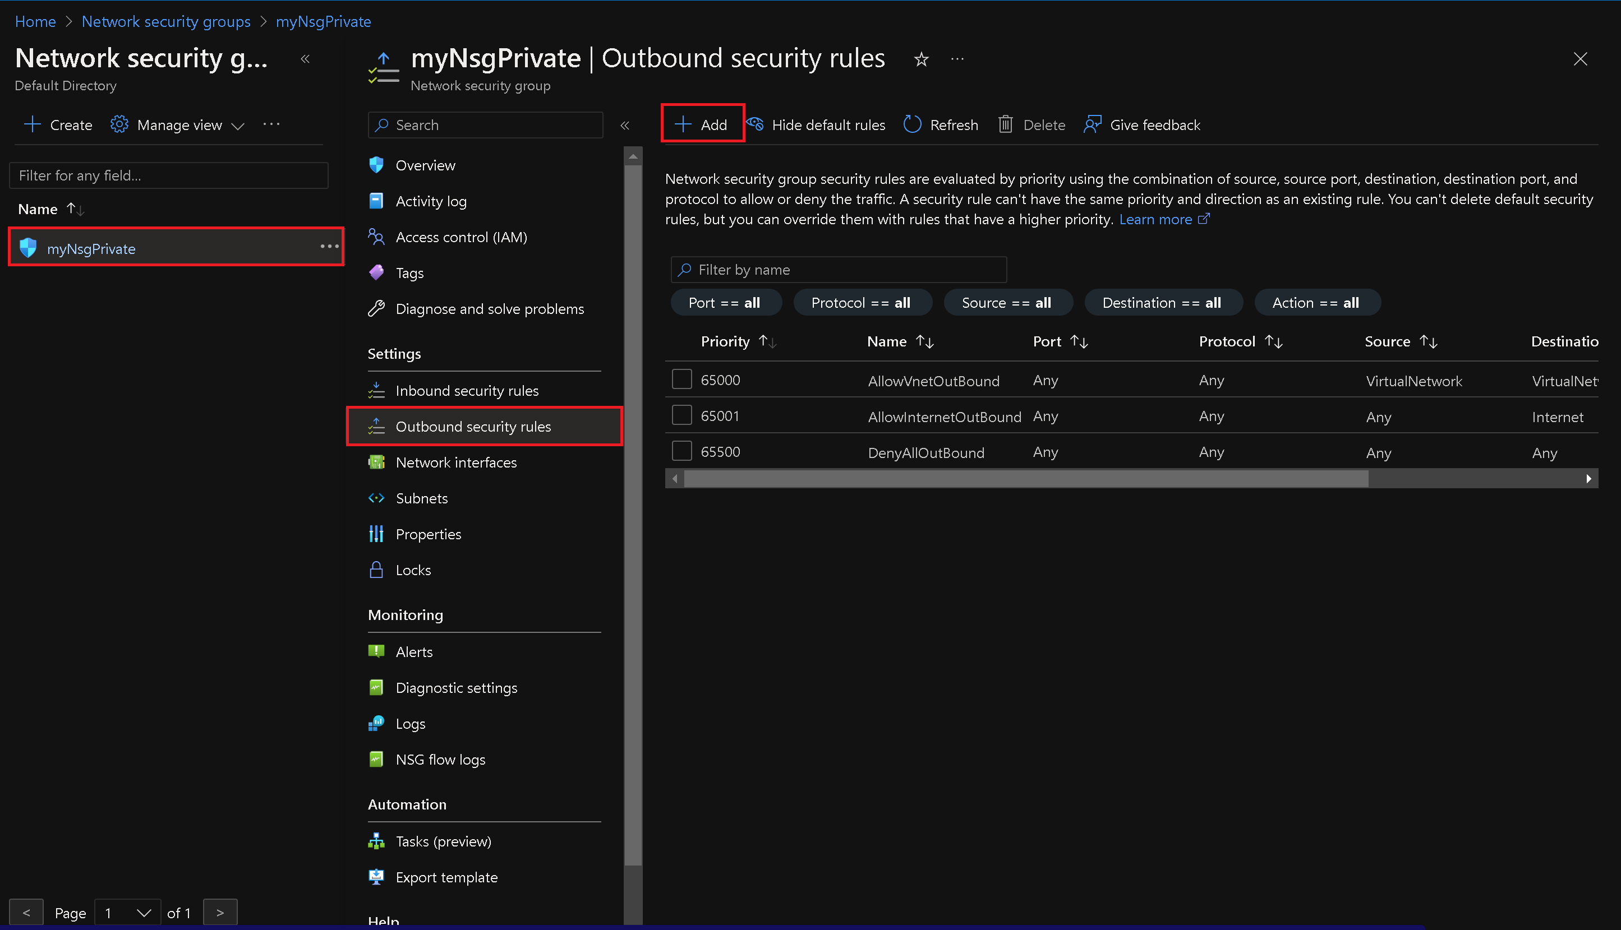Select the DenyAllOutBound rule checkbox
Screen dimensions: 1621x930
(x=681, y=450)
